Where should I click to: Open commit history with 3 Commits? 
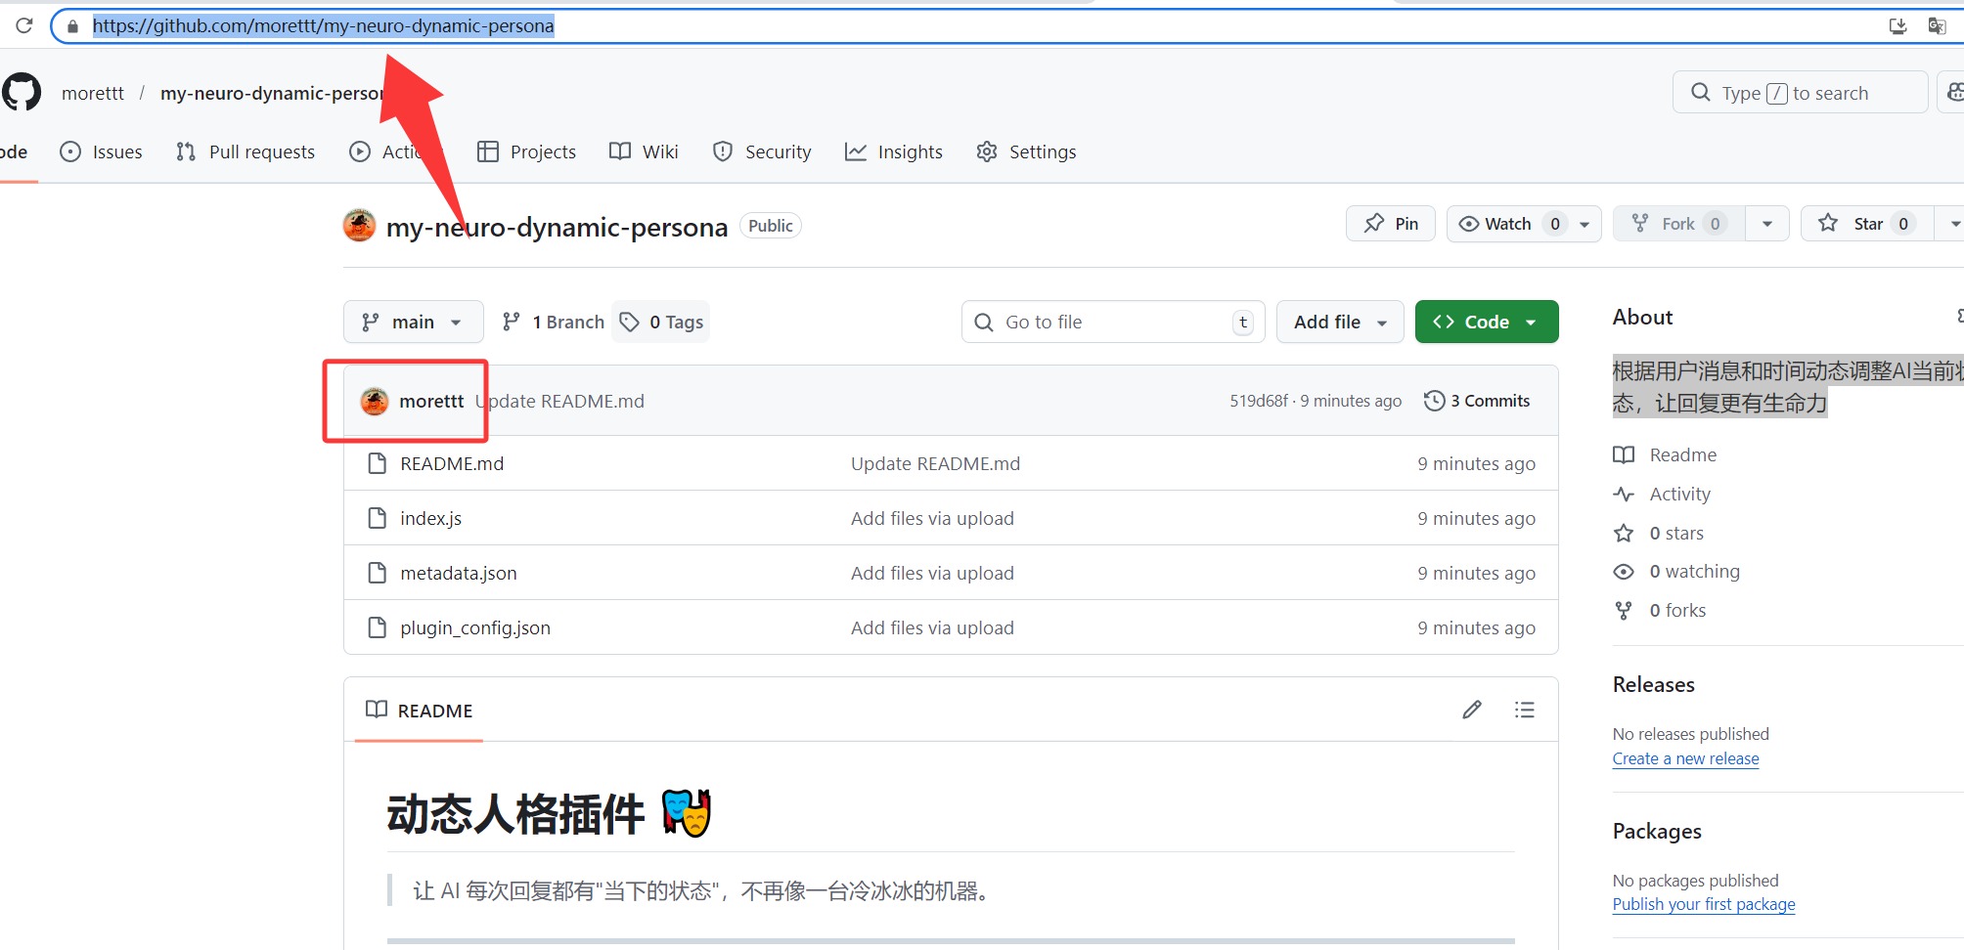pos(1477,401)
